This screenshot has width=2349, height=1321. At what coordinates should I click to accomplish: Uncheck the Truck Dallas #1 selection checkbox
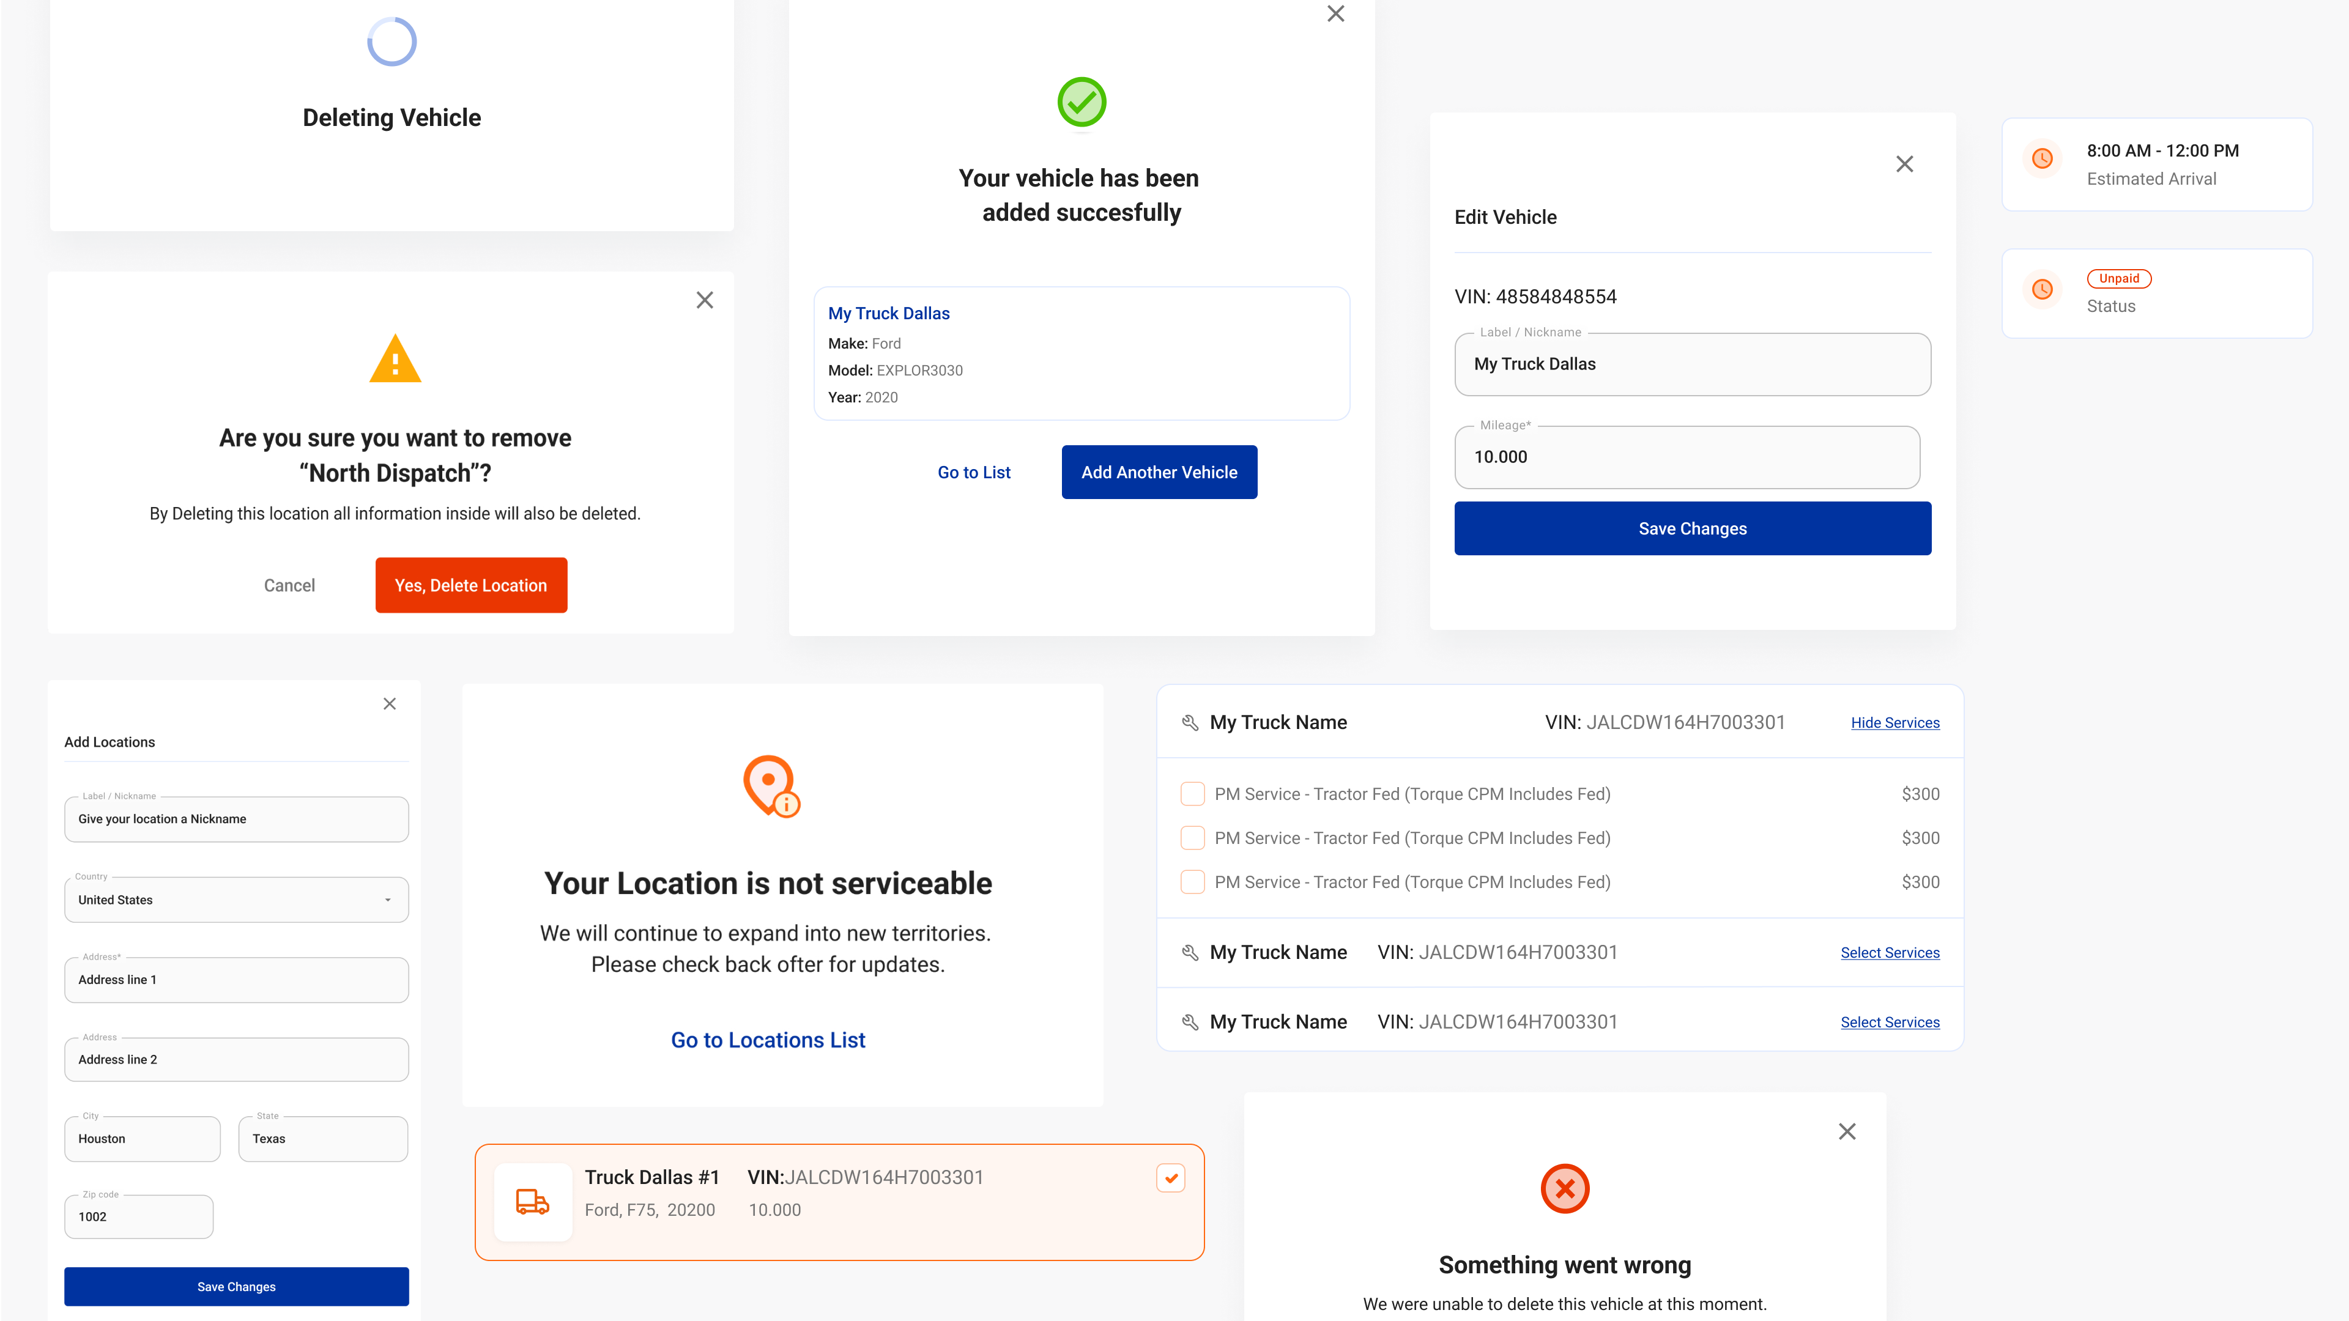click(1171, 1178)
